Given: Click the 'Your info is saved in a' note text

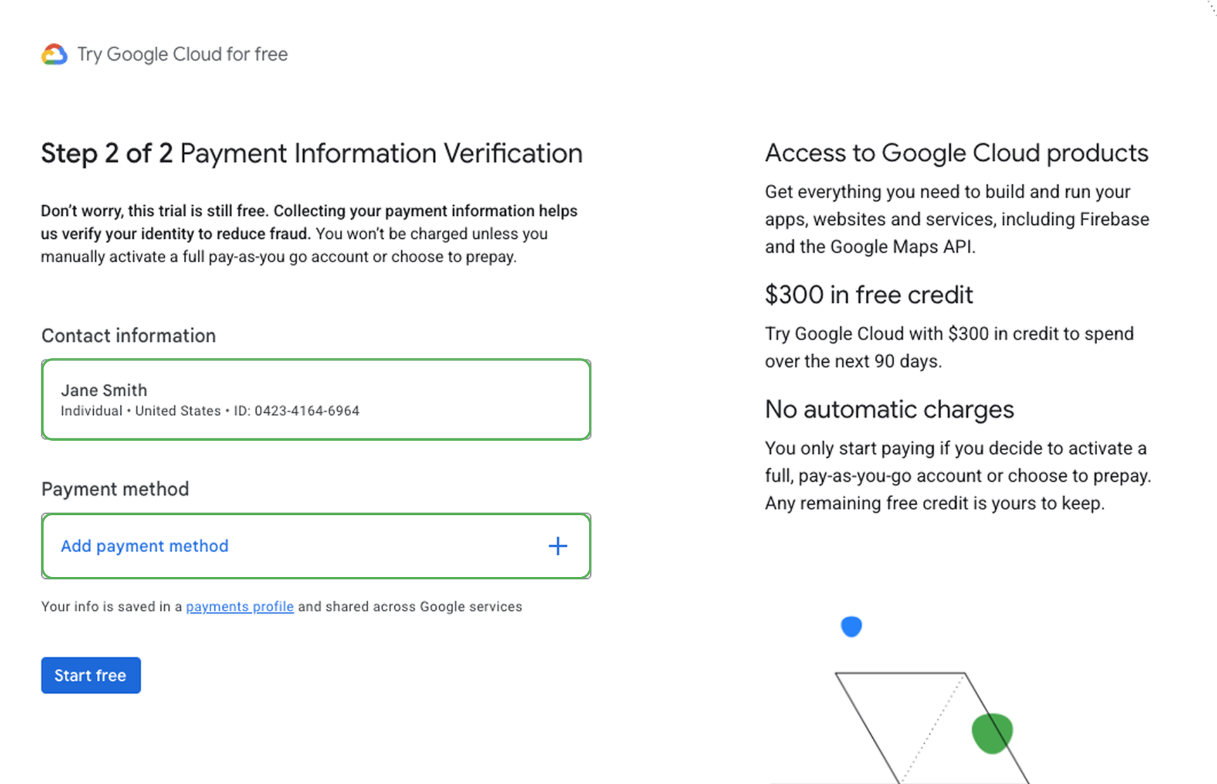Looking at the screenshot, I should click(x=112, y=607).
